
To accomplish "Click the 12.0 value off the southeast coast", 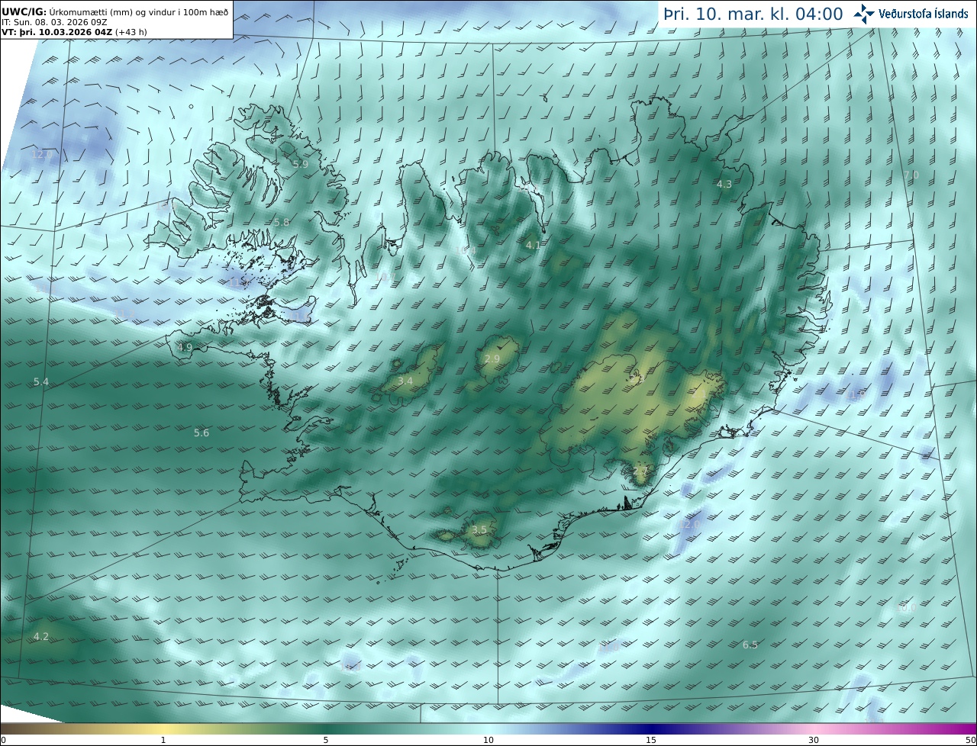I will click(690, 525).
